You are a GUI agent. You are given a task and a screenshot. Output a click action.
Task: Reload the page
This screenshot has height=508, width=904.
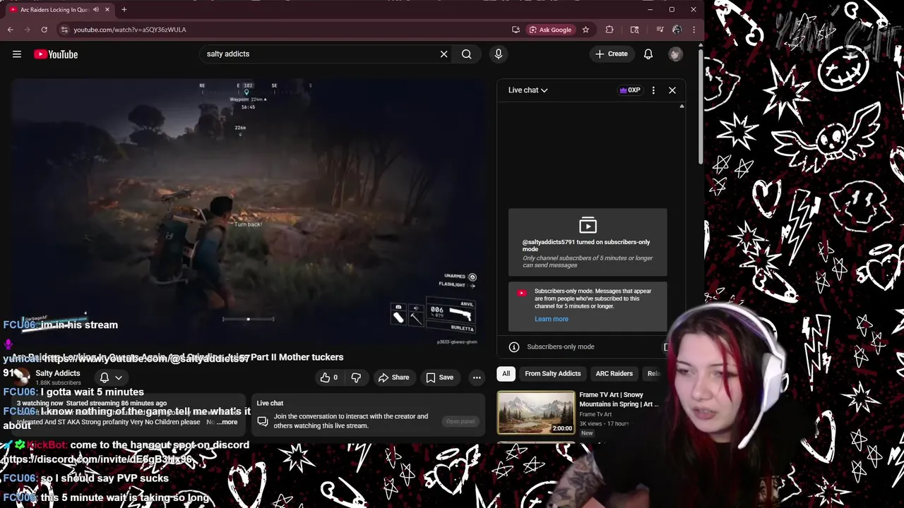44,30
